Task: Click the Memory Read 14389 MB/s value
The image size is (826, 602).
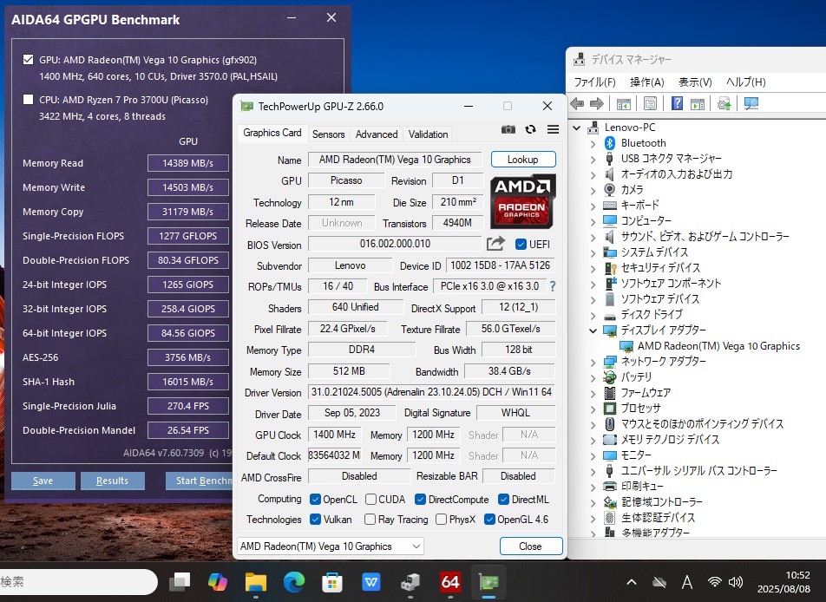Action: point(188,163)
